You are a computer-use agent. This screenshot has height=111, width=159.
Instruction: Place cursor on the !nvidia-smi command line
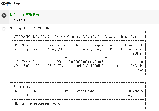19,19
